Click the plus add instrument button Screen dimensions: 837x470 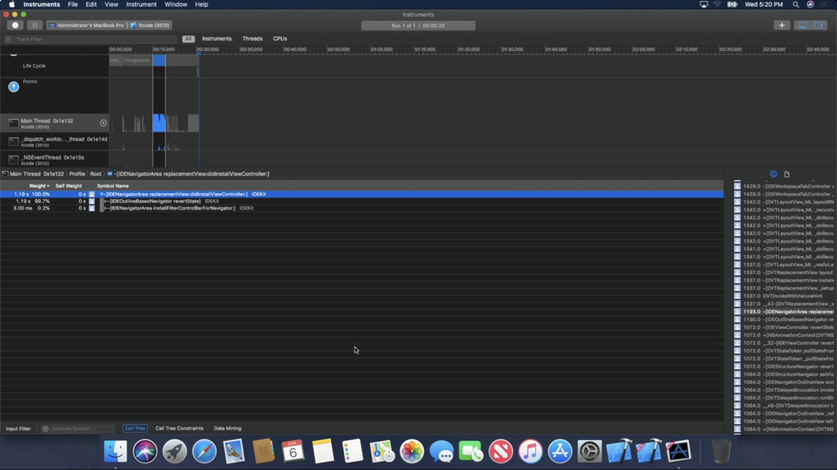pos(782,25)
